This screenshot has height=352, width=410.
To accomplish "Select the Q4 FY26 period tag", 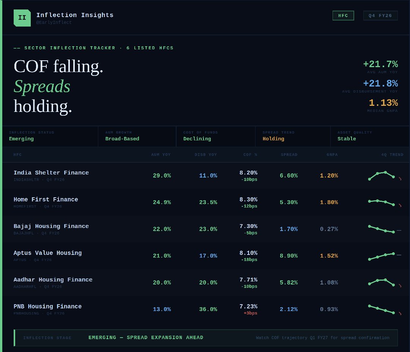I will coord(380,16).
